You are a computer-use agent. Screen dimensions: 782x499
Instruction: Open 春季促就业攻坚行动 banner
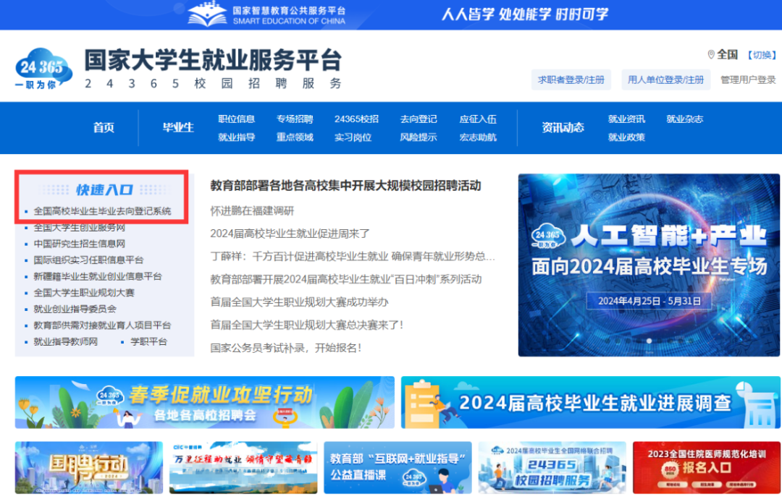pos(204,402)
